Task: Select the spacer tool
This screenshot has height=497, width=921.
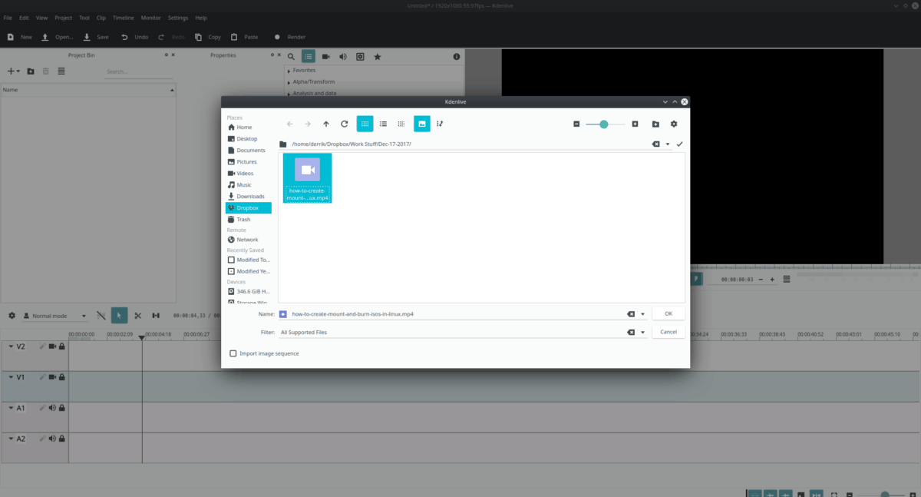Action: [x=156, y=315]
